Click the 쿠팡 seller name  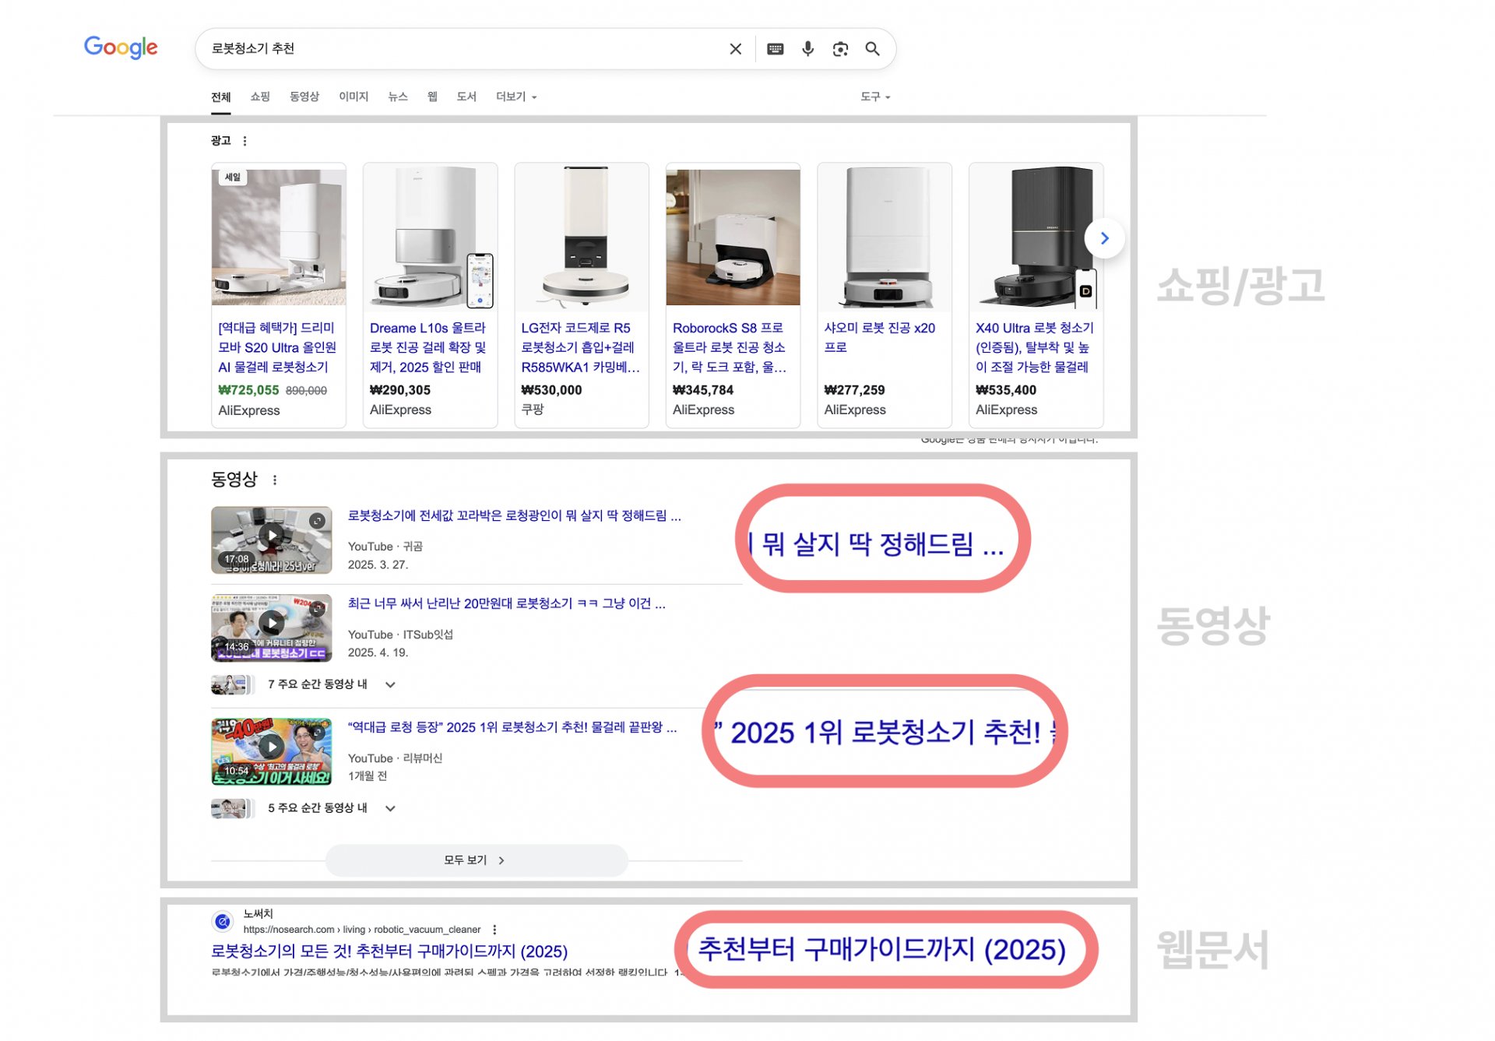533,410
